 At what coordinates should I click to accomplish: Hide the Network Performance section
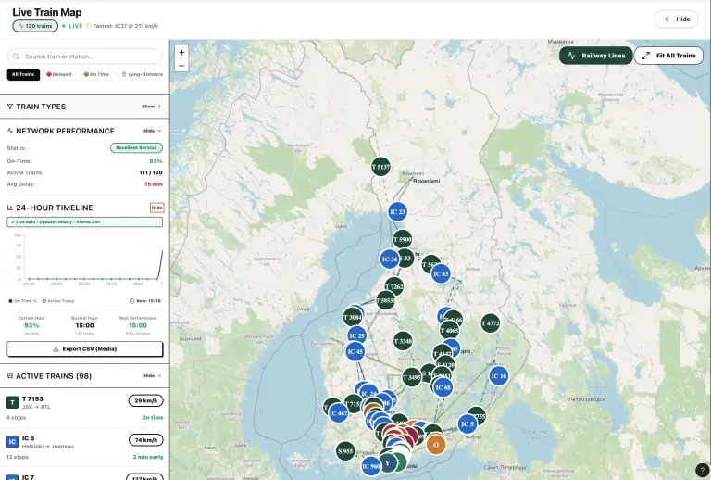(x=153, y=131)
